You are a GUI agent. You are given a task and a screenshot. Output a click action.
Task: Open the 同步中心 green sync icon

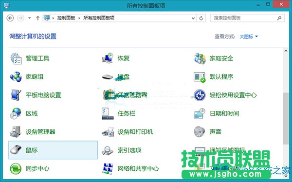tap(16, 168)
